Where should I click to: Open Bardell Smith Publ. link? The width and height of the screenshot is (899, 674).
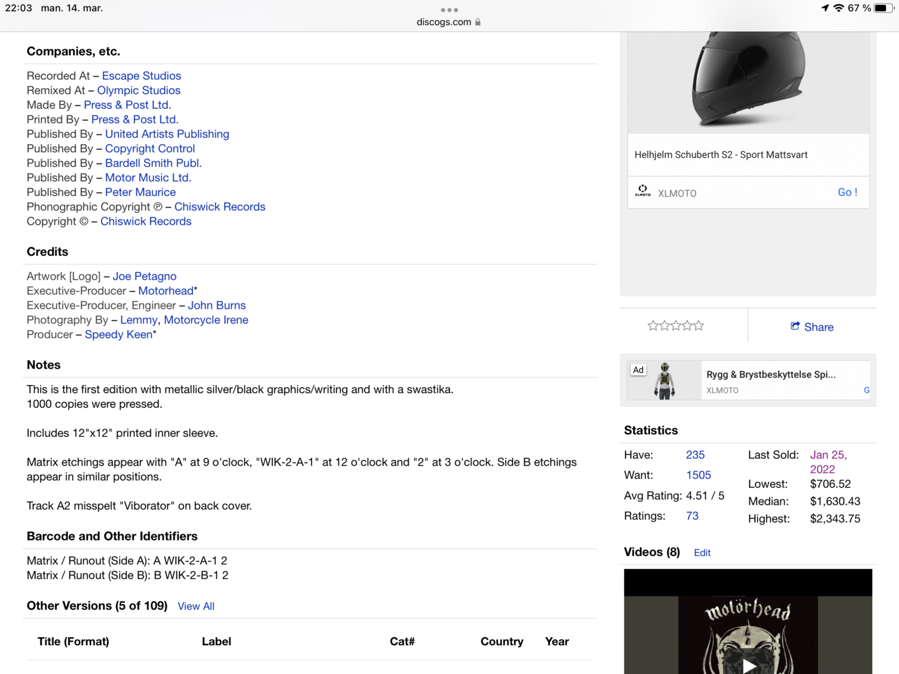[154, 163]
